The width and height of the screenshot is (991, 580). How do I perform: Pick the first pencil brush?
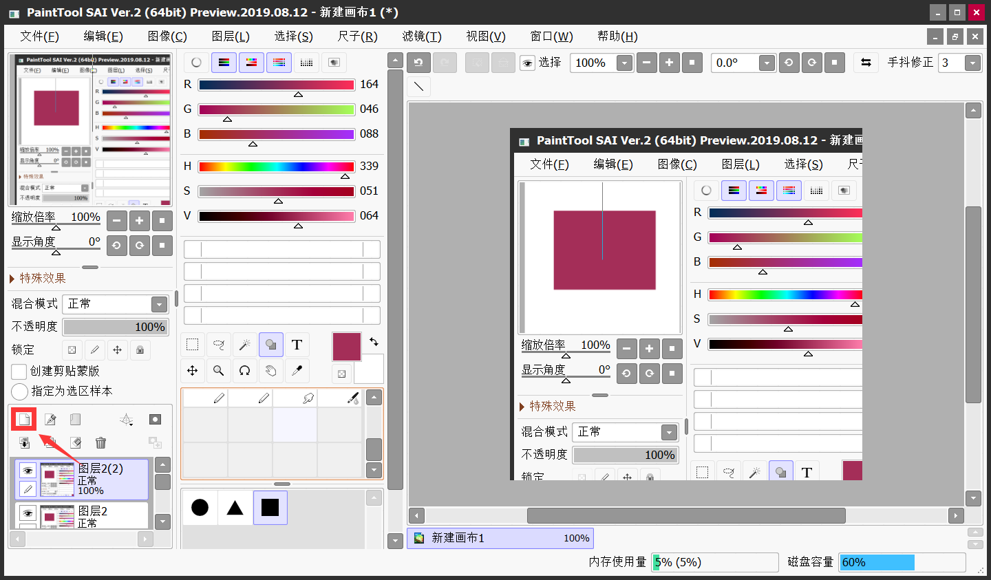point(205,398)
